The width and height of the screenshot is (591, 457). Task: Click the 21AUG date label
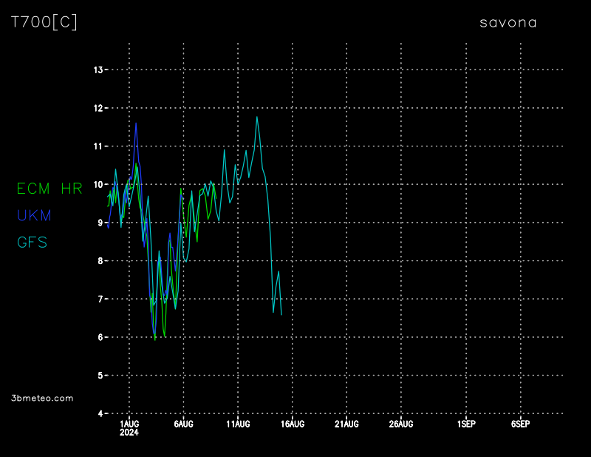(346, 424)
